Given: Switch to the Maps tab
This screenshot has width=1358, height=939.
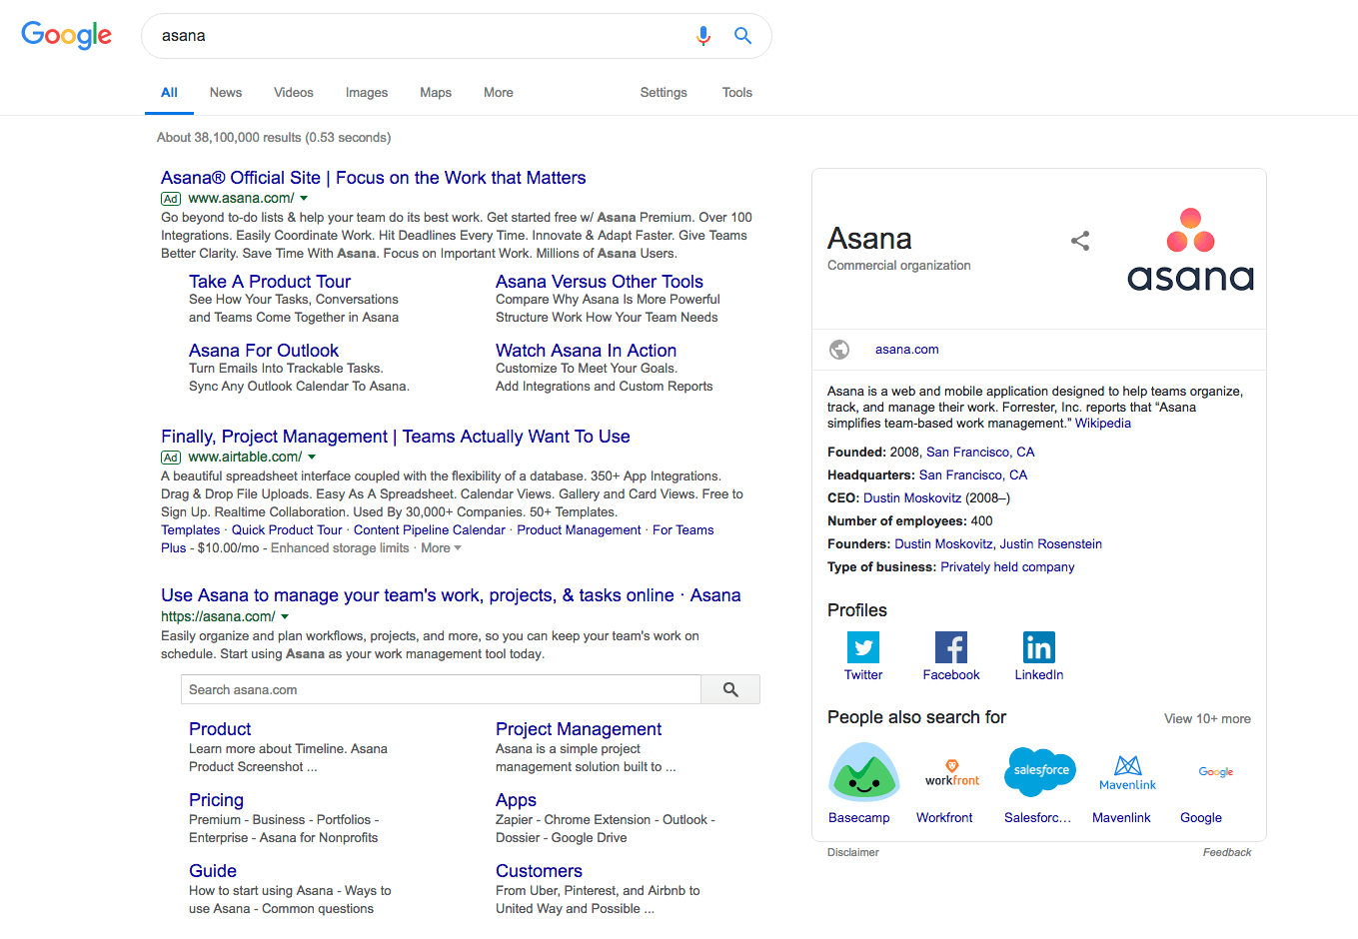Looking at the screenshot, I should tap(436, 93).
